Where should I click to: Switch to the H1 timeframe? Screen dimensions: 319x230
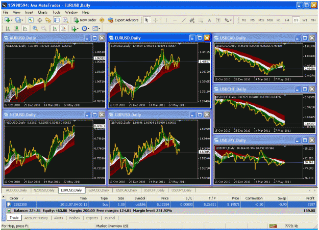tap(279, 20)
